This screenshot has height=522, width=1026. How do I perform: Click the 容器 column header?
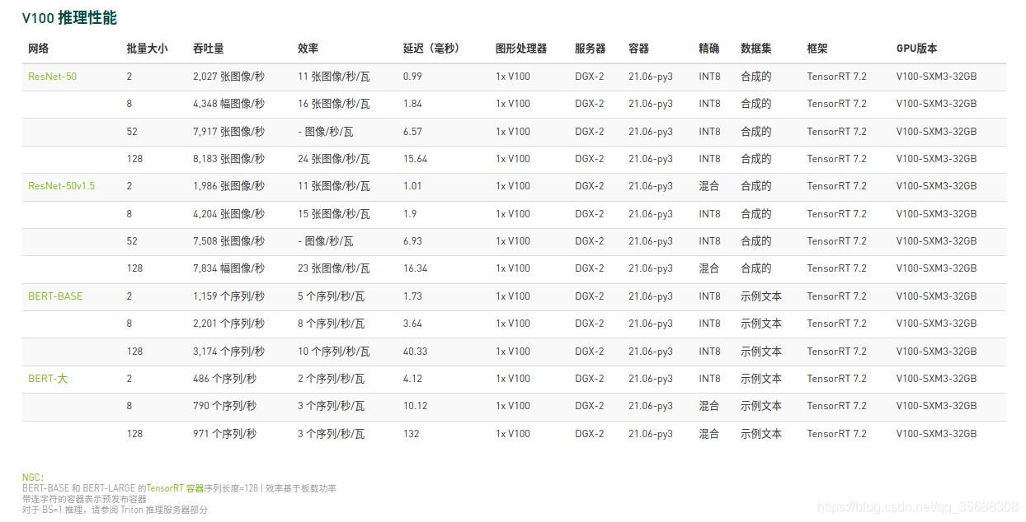click(x=638, y=49)
